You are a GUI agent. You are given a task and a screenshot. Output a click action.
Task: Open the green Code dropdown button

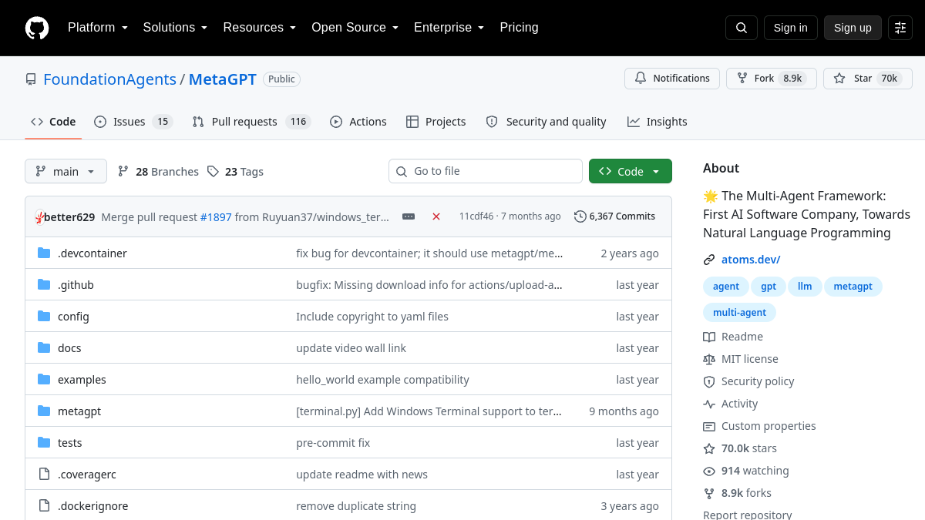click(631, 171)
